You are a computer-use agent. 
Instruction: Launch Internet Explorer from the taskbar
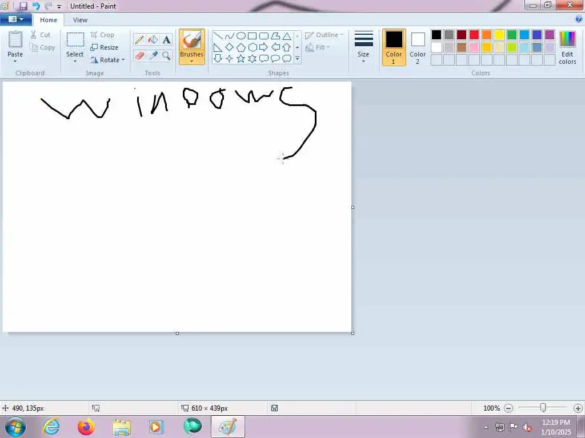coord(51,427)
